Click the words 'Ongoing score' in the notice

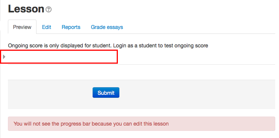click(x=25, y=45)
